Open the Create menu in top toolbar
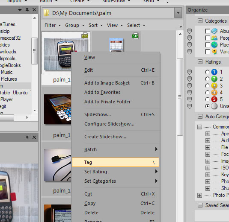 (x=80, y=1)
